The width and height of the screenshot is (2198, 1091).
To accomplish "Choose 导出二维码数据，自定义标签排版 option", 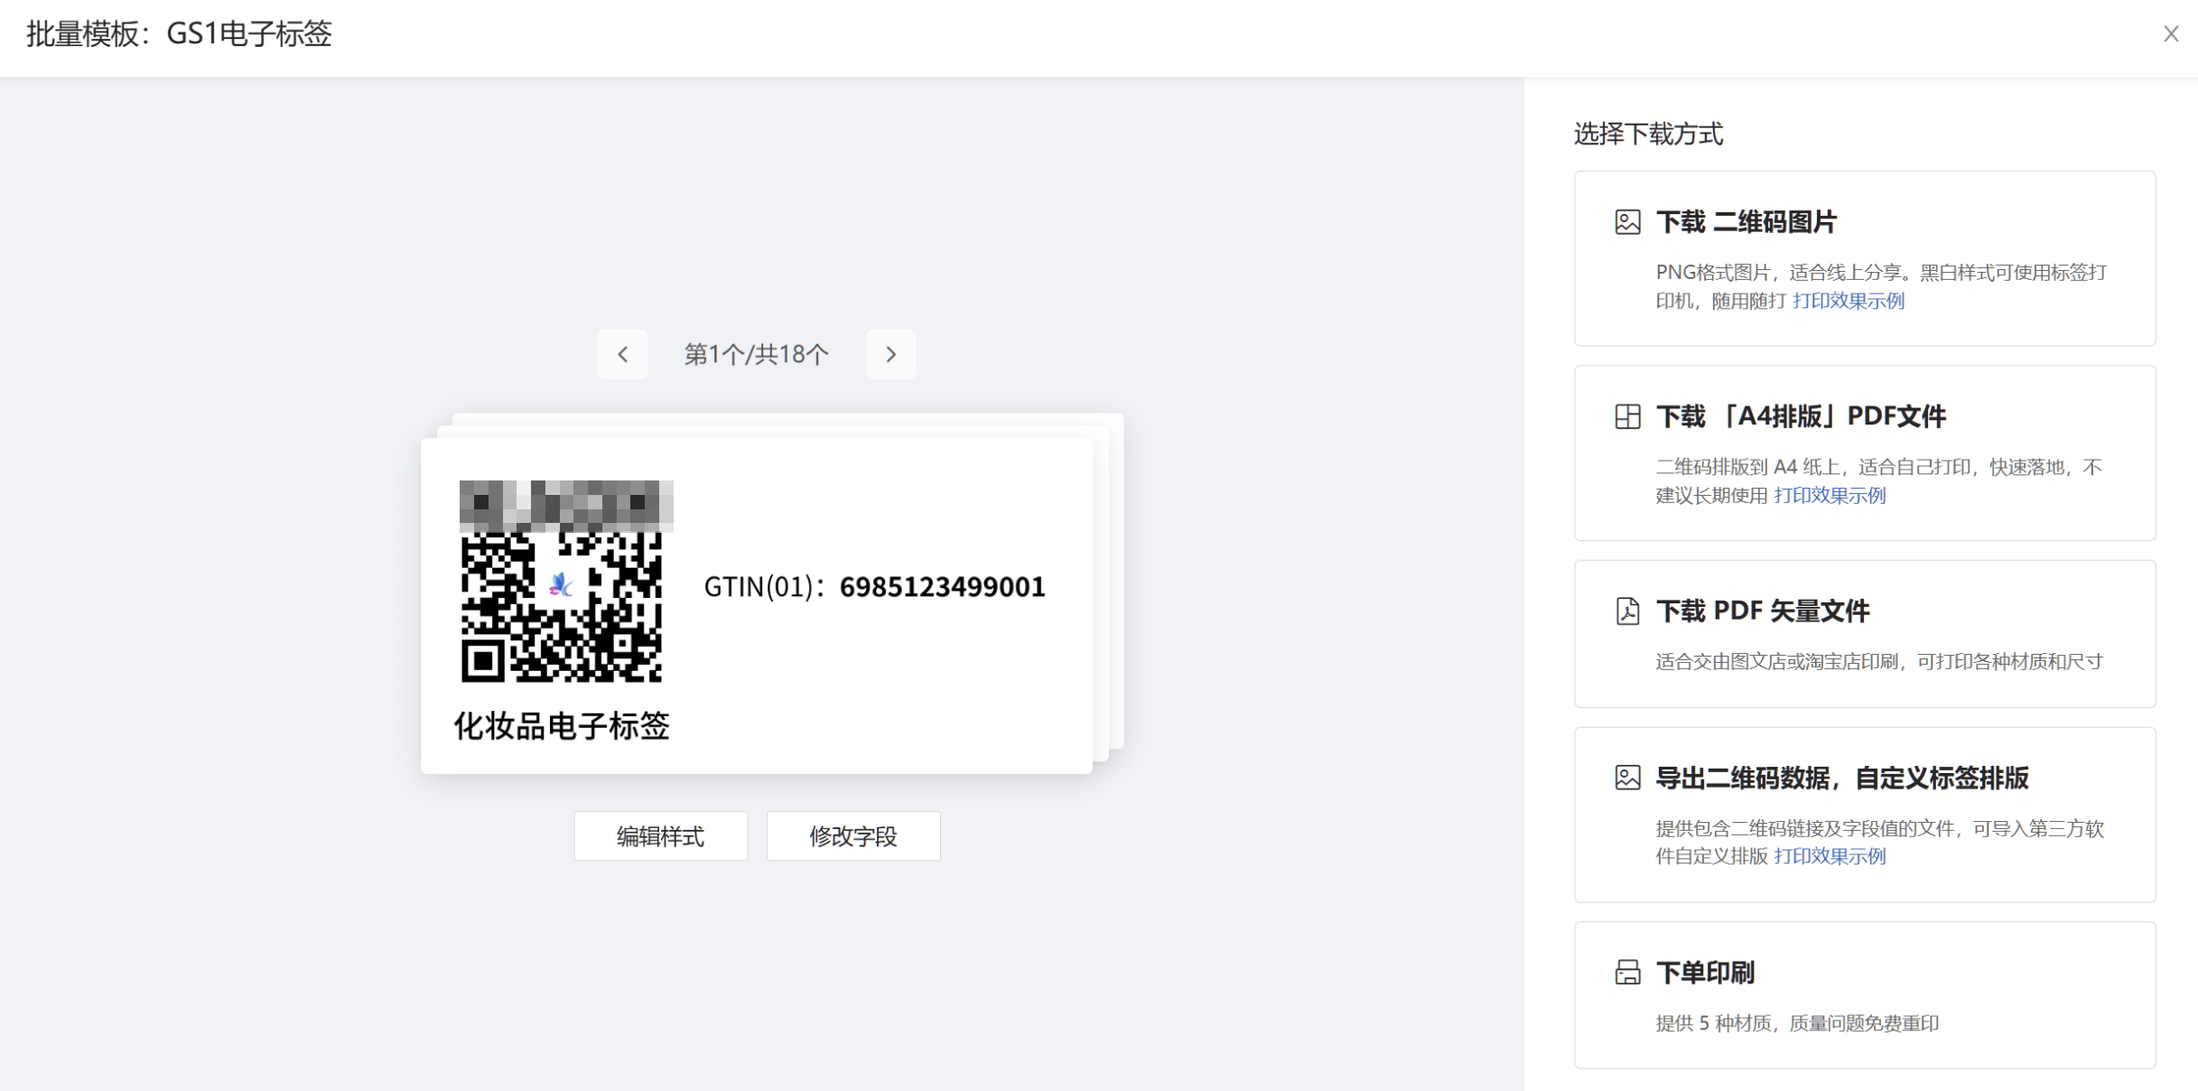I will pyautogui.click(x=1865, y=815).
